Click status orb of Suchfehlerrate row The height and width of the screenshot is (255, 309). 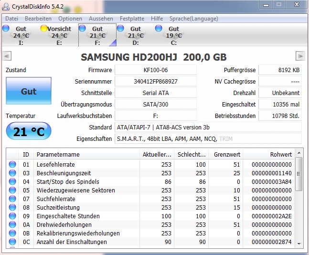click(12, 199)
